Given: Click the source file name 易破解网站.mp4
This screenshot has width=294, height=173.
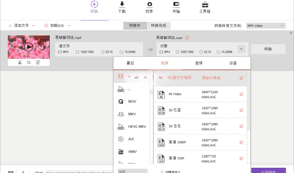Looking at the screenshot, I should point(68,38).
